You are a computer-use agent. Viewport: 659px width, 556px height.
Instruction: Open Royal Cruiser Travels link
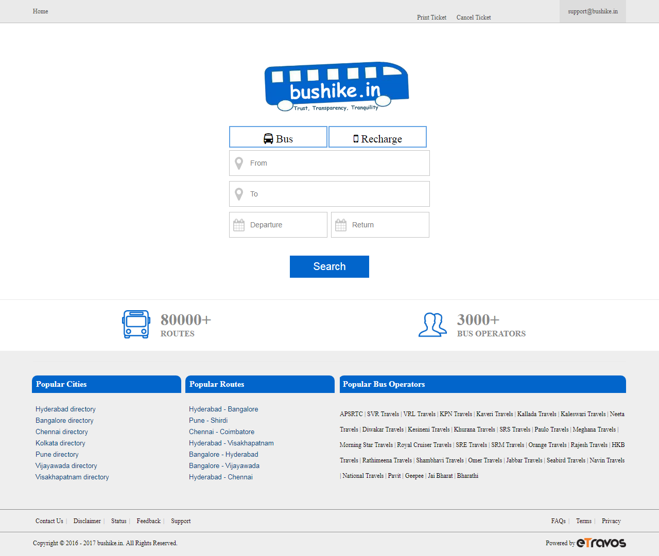coord(424,445)
